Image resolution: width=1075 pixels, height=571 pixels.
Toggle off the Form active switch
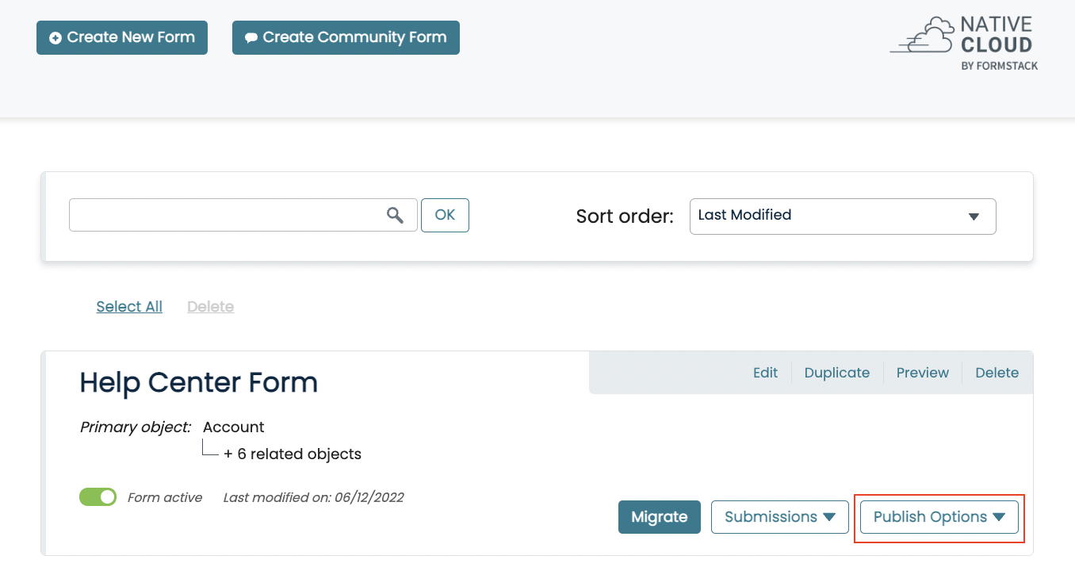click(98, 496)
